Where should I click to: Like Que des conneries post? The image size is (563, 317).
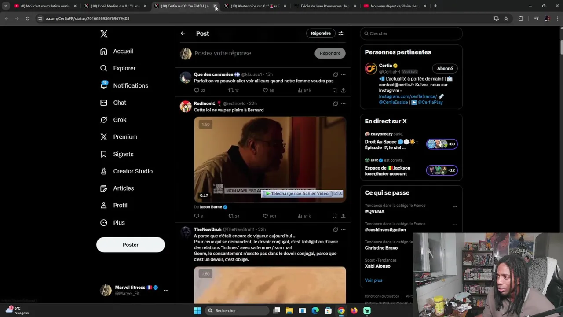coord(268,90)
